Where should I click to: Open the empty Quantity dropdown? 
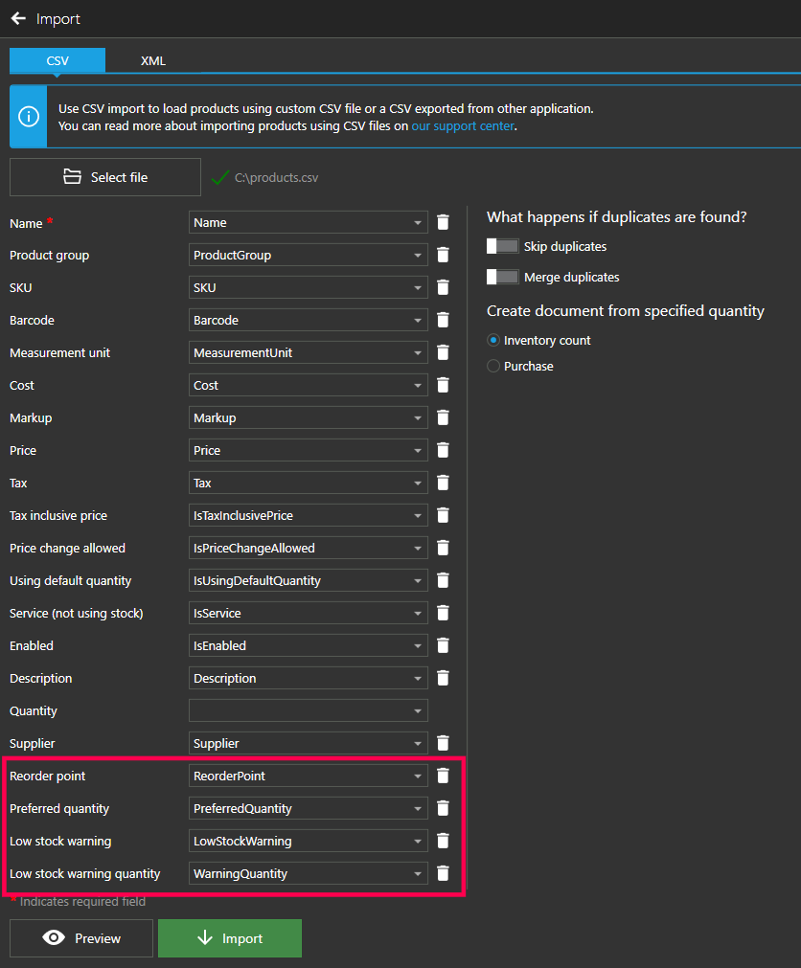308,710
